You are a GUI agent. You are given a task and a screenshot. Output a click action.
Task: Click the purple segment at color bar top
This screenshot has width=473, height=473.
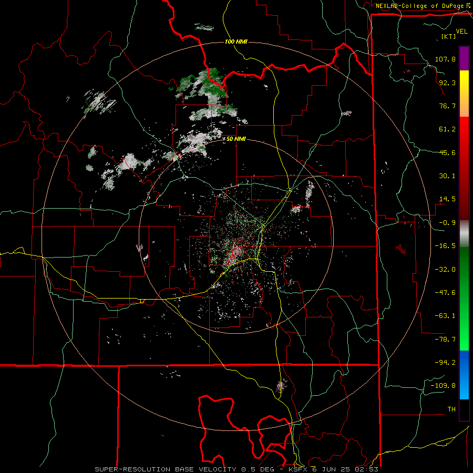coord(464,58)
